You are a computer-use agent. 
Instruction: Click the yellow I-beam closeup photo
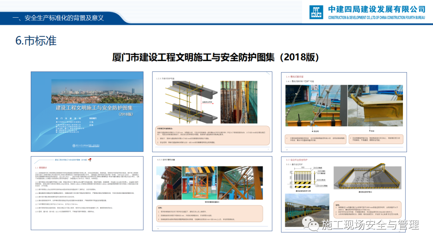(375, 106)
